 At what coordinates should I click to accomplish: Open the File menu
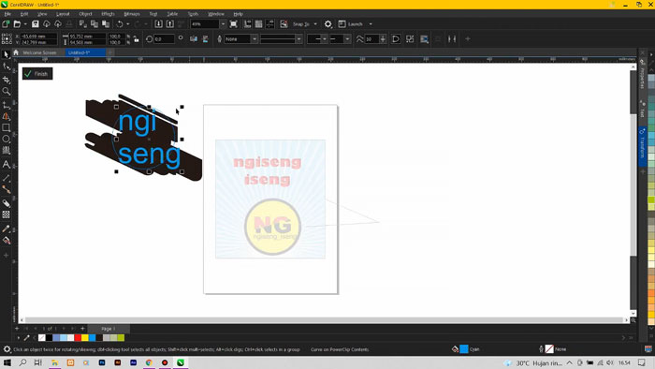point(7,14)
